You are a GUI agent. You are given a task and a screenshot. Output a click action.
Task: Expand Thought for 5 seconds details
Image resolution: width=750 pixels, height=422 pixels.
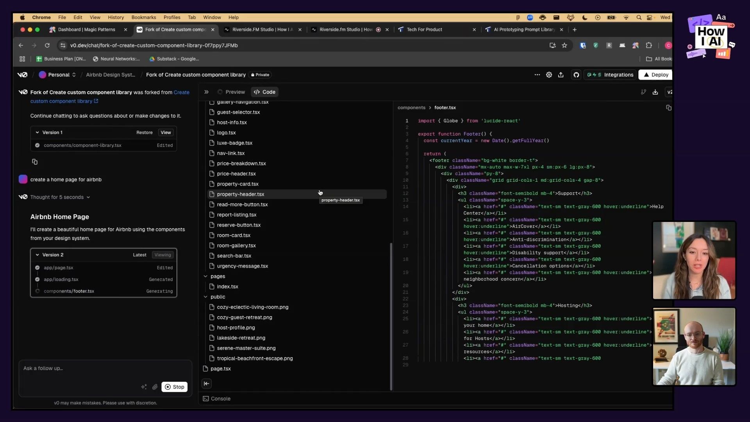pyautogui.click(x=60, y=197)
